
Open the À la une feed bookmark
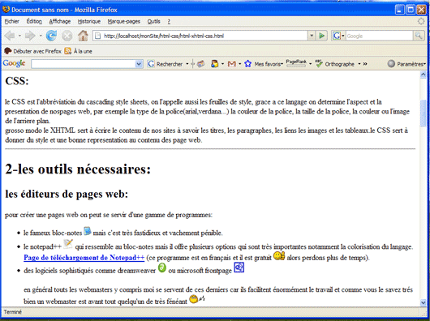coord(78,51)
